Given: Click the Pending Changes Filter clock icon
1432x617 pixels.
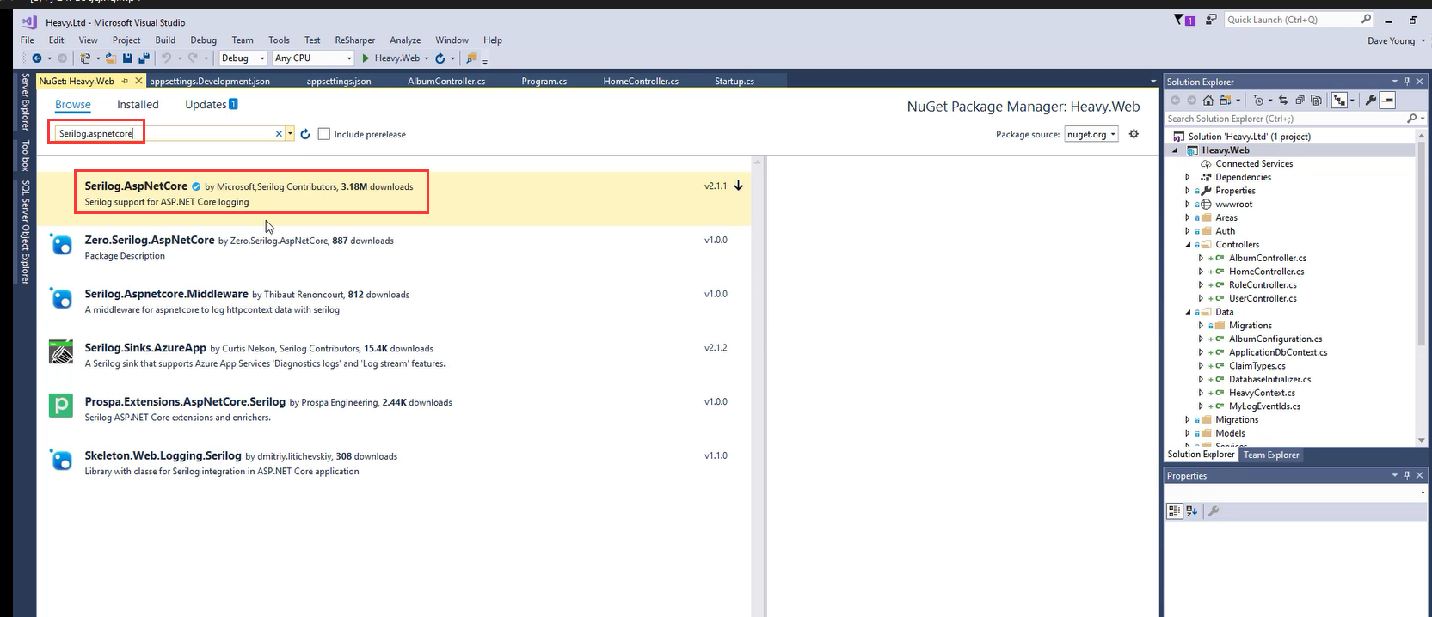Looking at the screenshot, I should (1258, 101).
